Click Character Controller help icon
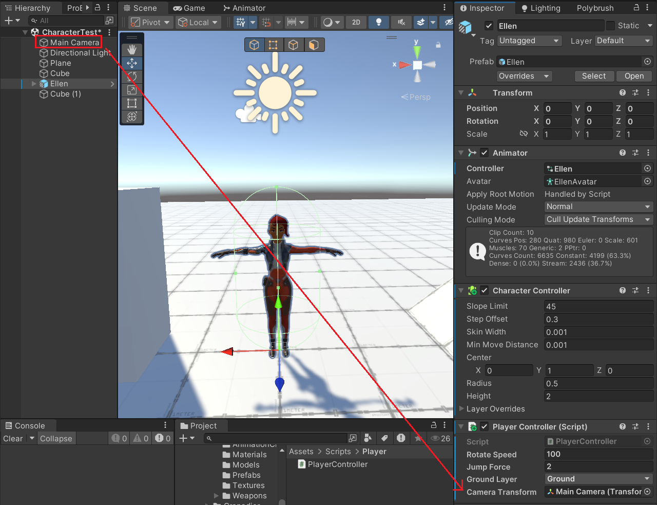This screenshot has width=657, height=505. click(x=623, y=290)
